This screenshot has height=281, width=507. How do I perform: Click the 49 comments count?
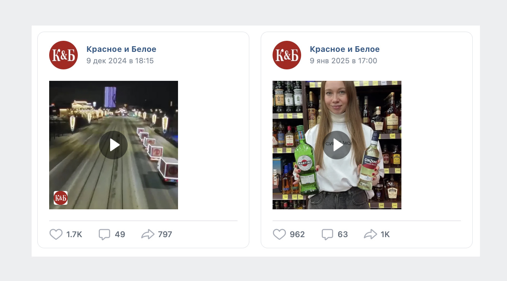[120, 234]
